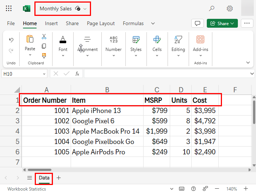Image resolution: width=256 pixels, height=192 pixels.
Task: Open the comments pane
Action: click(198, 23)
